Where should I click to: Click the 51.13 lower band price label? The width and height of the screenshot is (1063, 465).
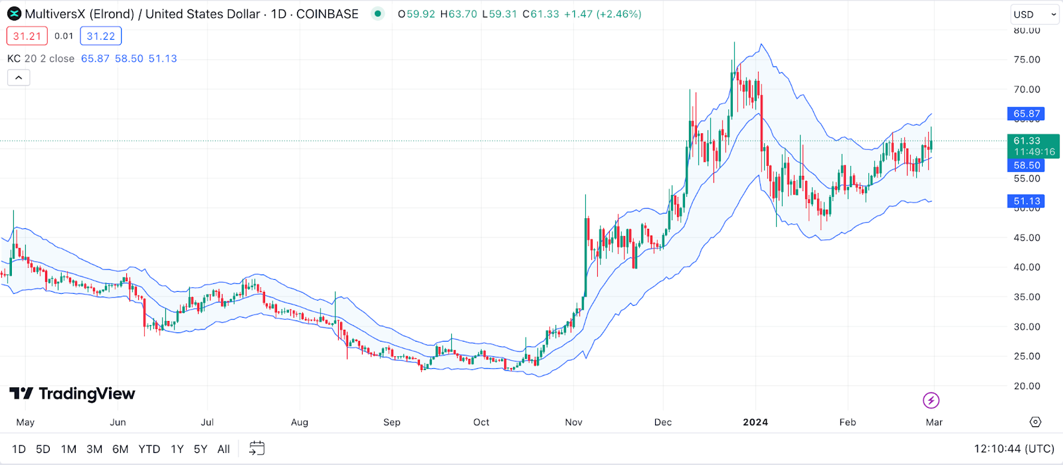click(x=1026, y=201)
